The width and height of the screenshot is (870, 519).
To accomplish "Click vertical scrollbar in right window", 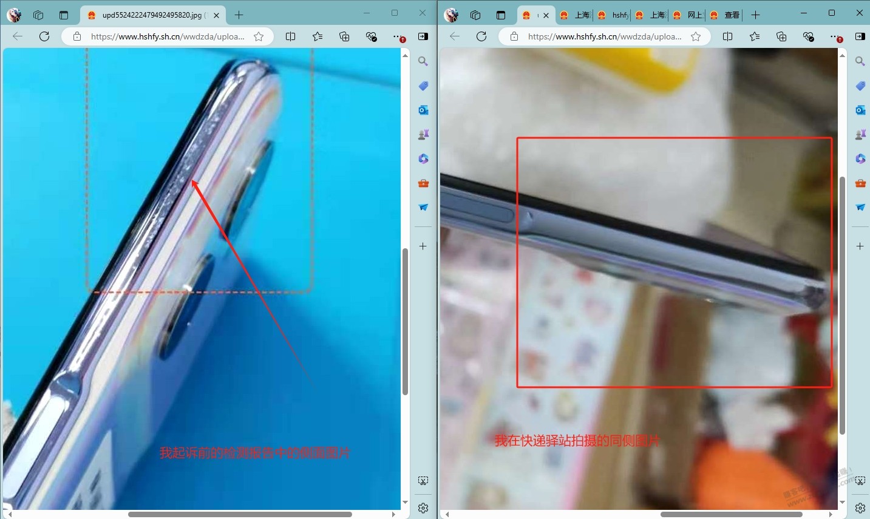I will pos(842,305).
